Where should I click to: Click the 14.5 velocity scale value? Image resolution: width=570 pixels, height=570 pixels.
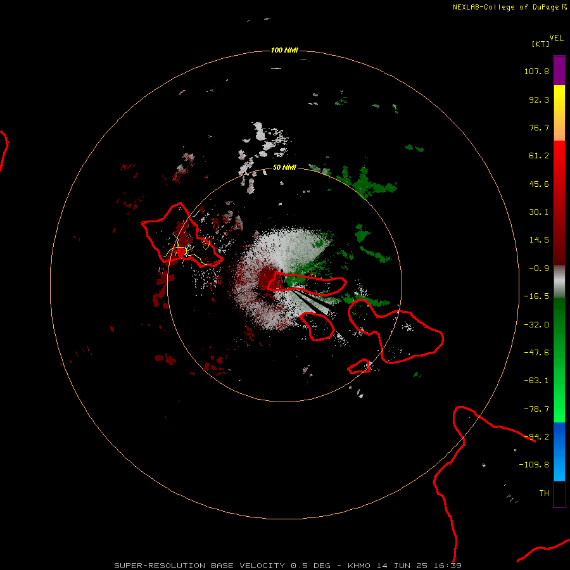click(539, 240)
